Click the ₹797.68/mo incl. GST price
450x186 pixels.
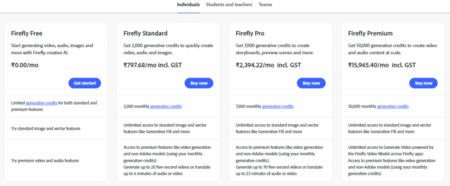[152, 65]
